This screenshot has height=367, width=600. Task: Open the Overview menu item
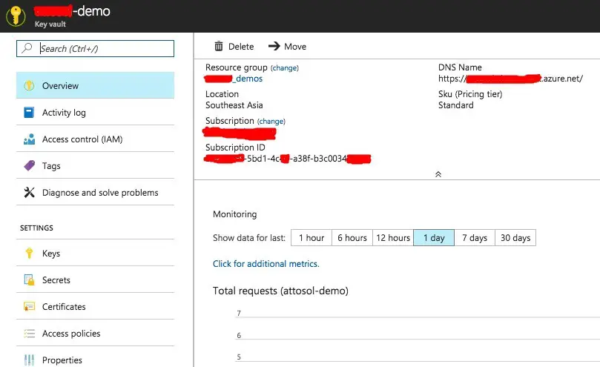tap(95, 85)
